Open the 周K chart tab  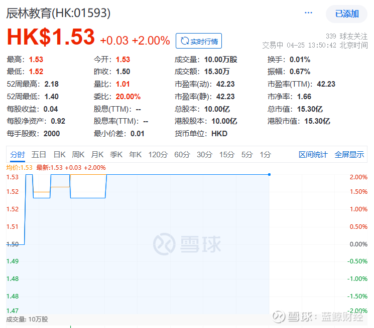(x=78, y=155)
